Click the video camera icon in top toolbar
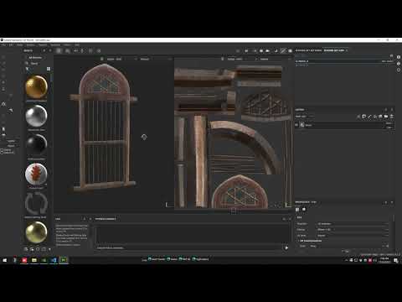The height and width of the screenshot is (302, 402). click(268, 50)
